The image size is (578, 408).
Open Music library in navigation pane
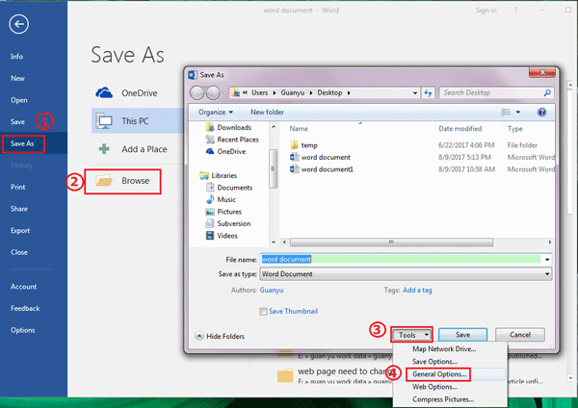tap(221, 199)
